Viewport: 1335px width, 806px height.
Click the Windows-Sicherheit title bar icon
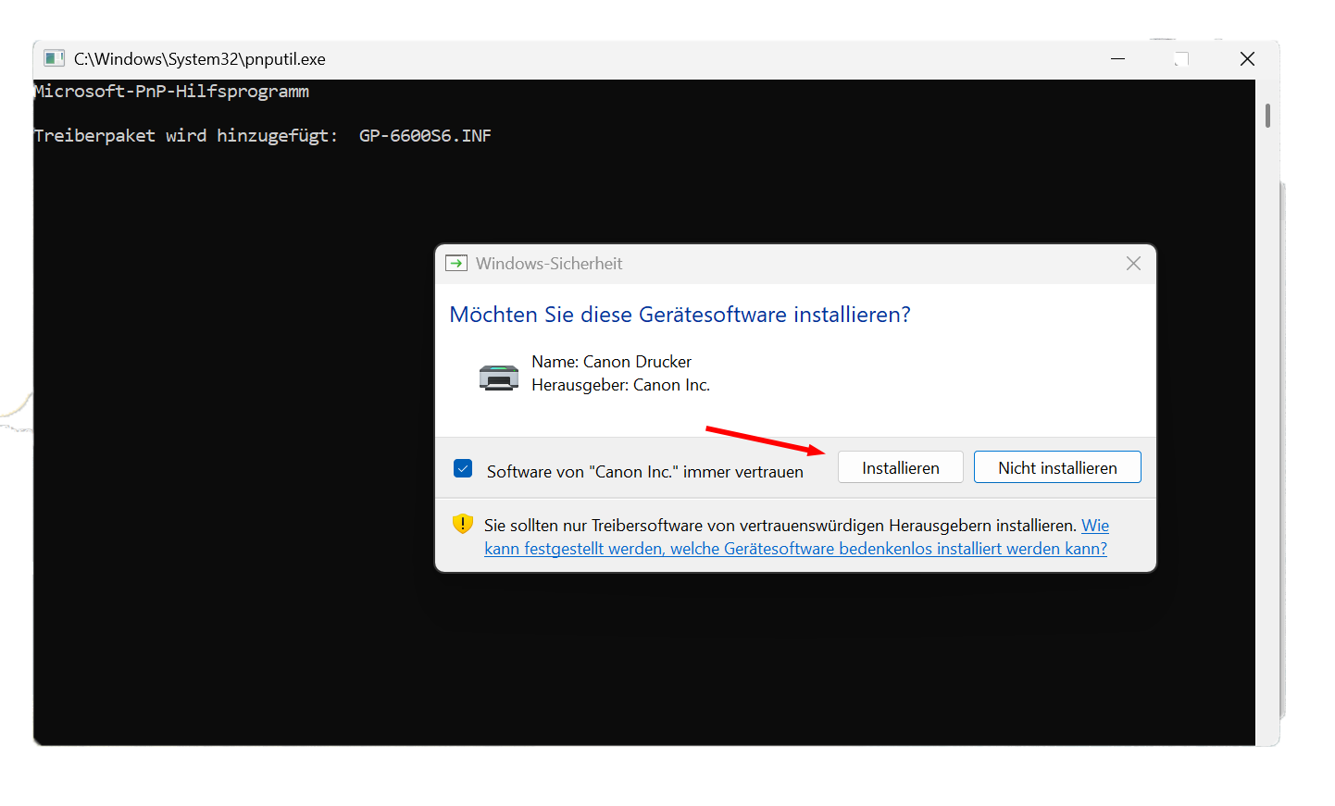click(456, 264)
